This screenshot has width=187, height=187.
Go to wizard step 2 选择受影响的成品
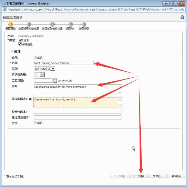29,25
